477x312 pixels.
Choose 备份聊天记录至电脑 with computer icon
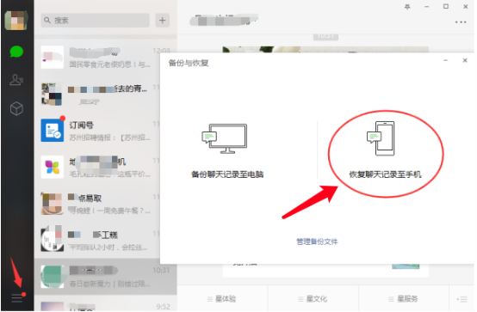point(227,150)
